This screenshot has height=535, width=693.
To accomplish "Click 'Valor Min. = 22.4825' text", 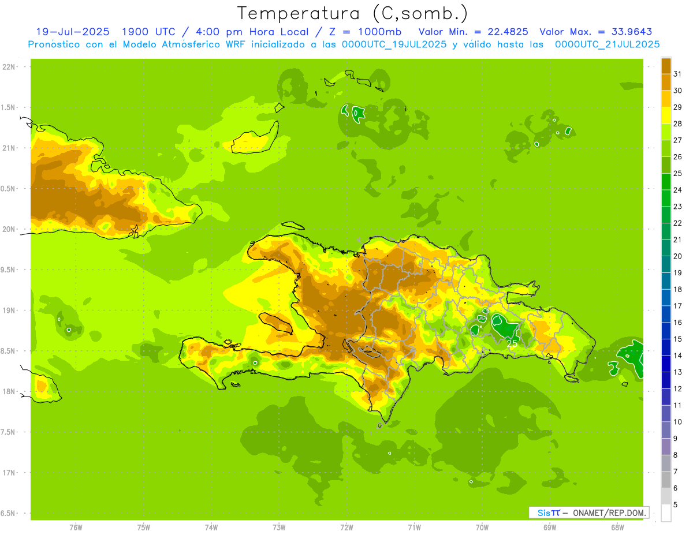I will click(474, 32).
